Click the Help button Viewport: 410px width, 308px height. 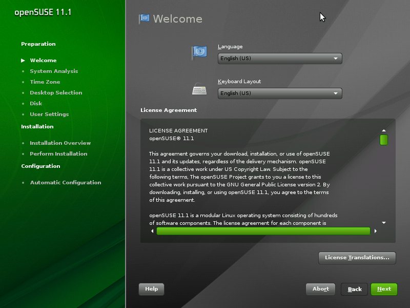tap(151, 289)
